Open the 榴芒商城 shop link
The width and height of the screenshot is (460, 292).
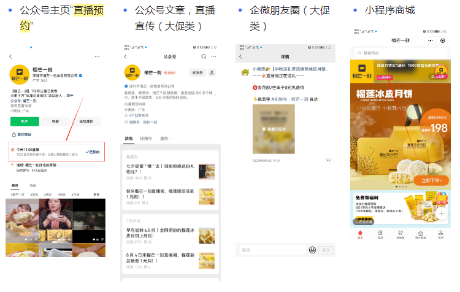[25, 134]
